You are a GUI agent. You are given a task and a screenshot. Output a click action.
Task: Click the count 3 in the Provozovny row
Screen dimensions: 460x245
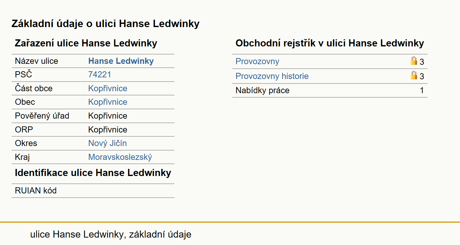pos(422,62)
